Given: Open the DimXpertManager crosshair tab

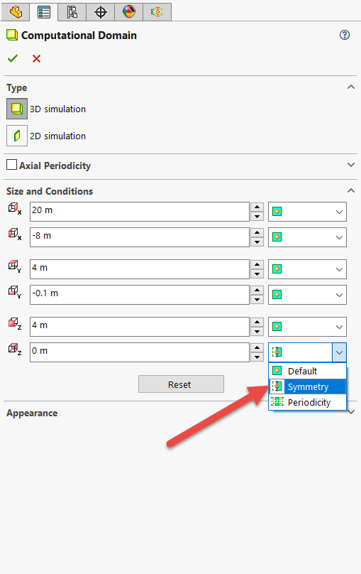Looking at the screenshot, I should point(101,13).
